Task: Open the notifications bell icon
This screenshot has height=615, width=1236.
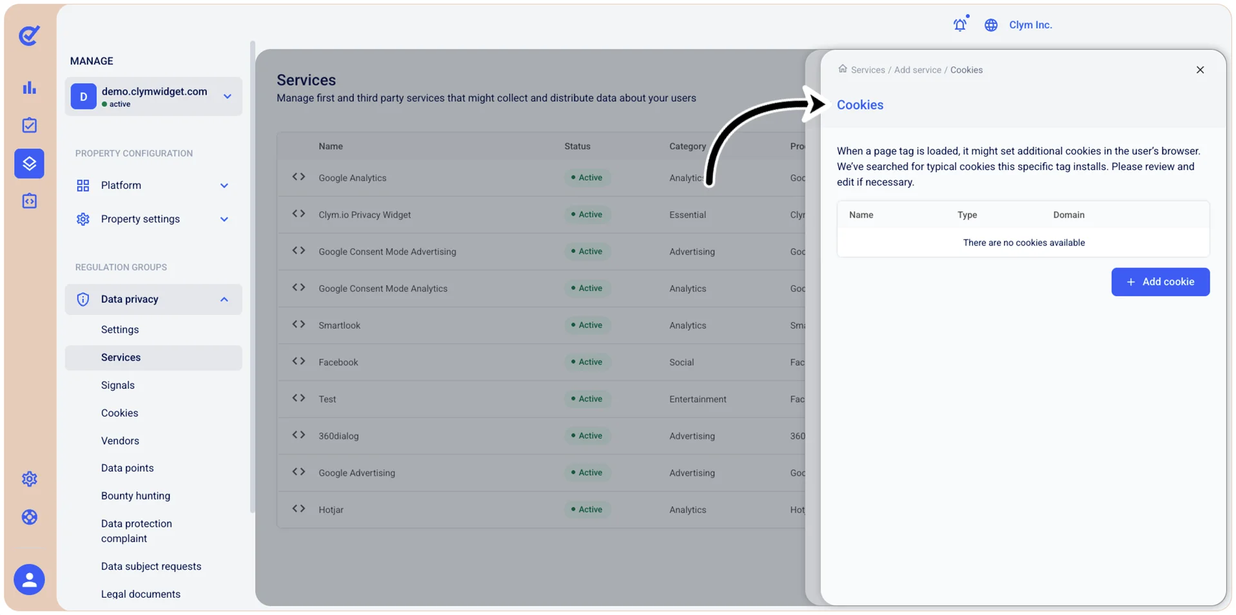Action: 960,24
